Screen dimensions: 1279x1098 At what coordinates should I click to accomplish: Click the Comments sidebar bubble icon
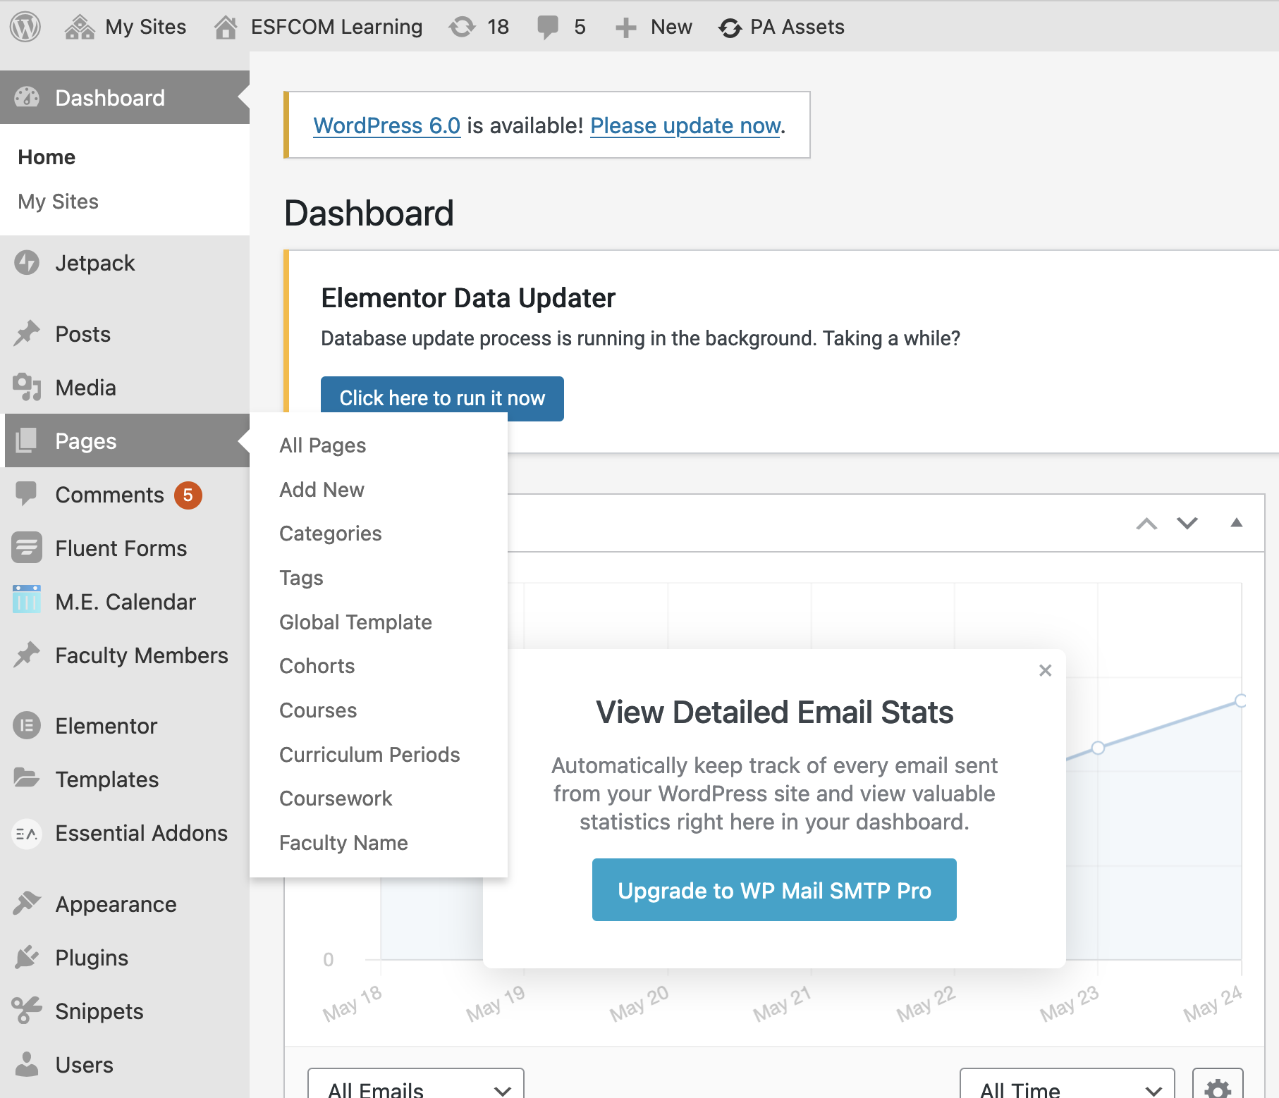[x=27, y=494]
